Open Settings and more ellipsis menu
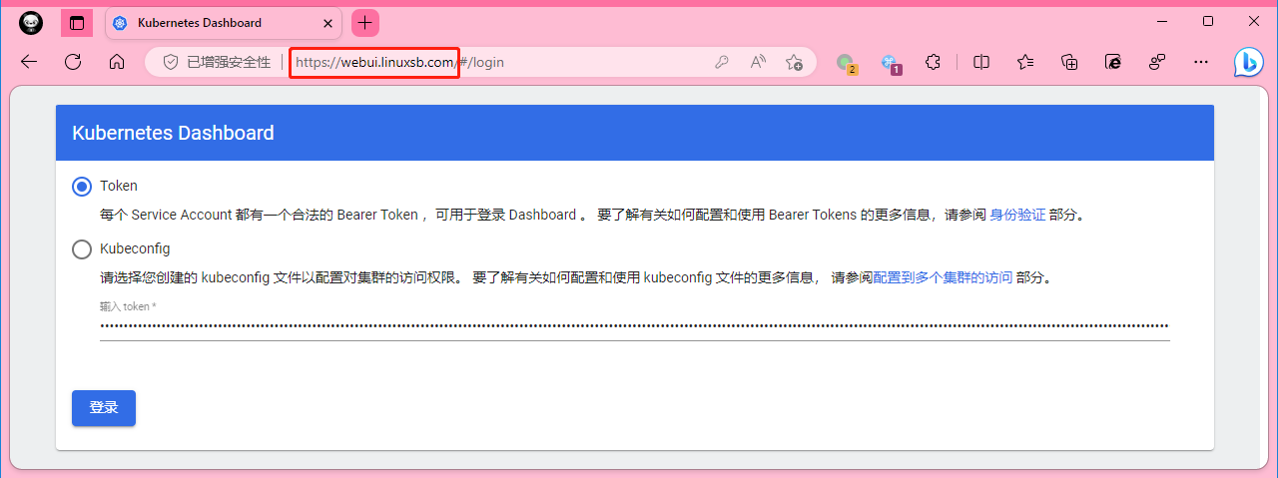The height and width of the screenshot is (478, 1278). point(1201,62)
